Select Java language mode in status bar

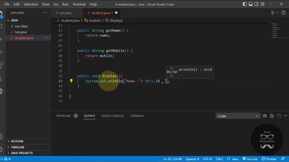(233, 159)
